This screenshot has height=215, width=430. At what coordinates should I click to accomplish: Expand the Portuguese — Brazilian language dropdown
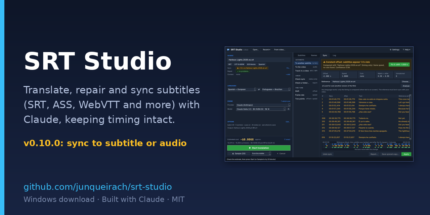(x=276, y=89)
